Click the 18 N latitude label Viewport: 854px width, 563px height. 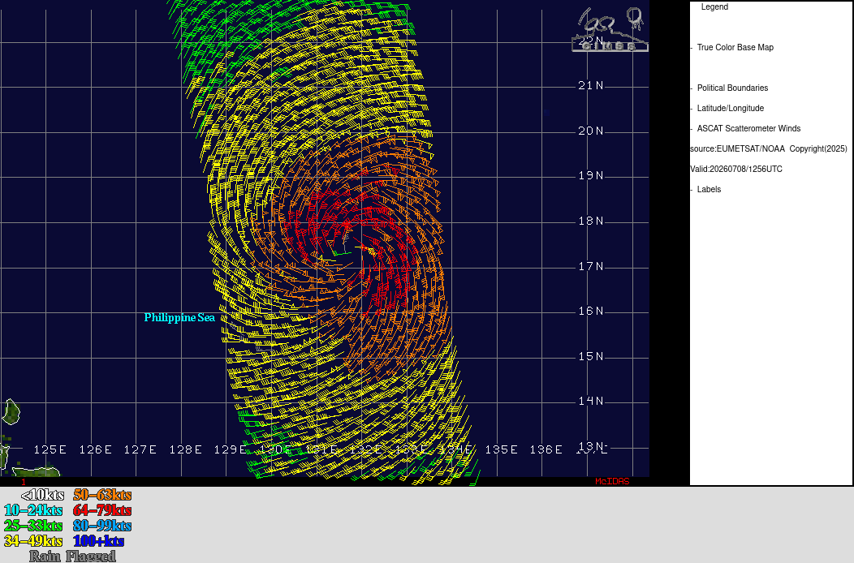pyautogui.click(x=591, y=221)
